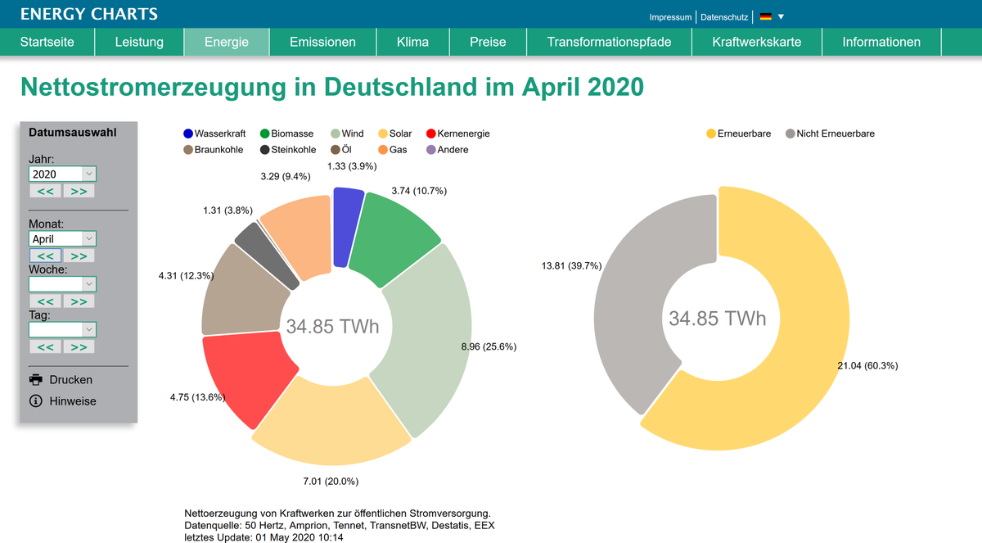Toggle Kernenergie in the chart legend
982x543 pixels.
tap(458, 133)
